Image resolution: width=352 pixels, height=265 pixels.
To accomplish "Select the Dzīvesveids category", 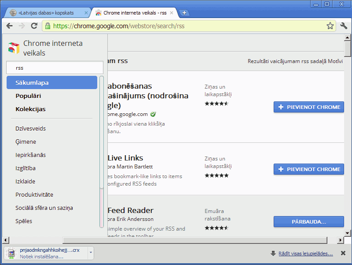I will 30,128.
